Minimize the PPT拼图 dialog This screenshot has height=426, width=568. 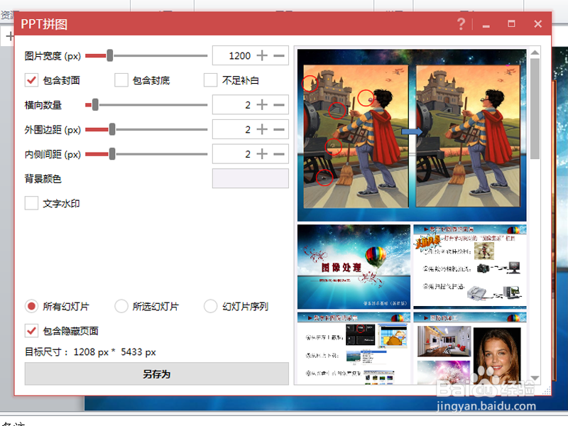(x=486, y=26)
